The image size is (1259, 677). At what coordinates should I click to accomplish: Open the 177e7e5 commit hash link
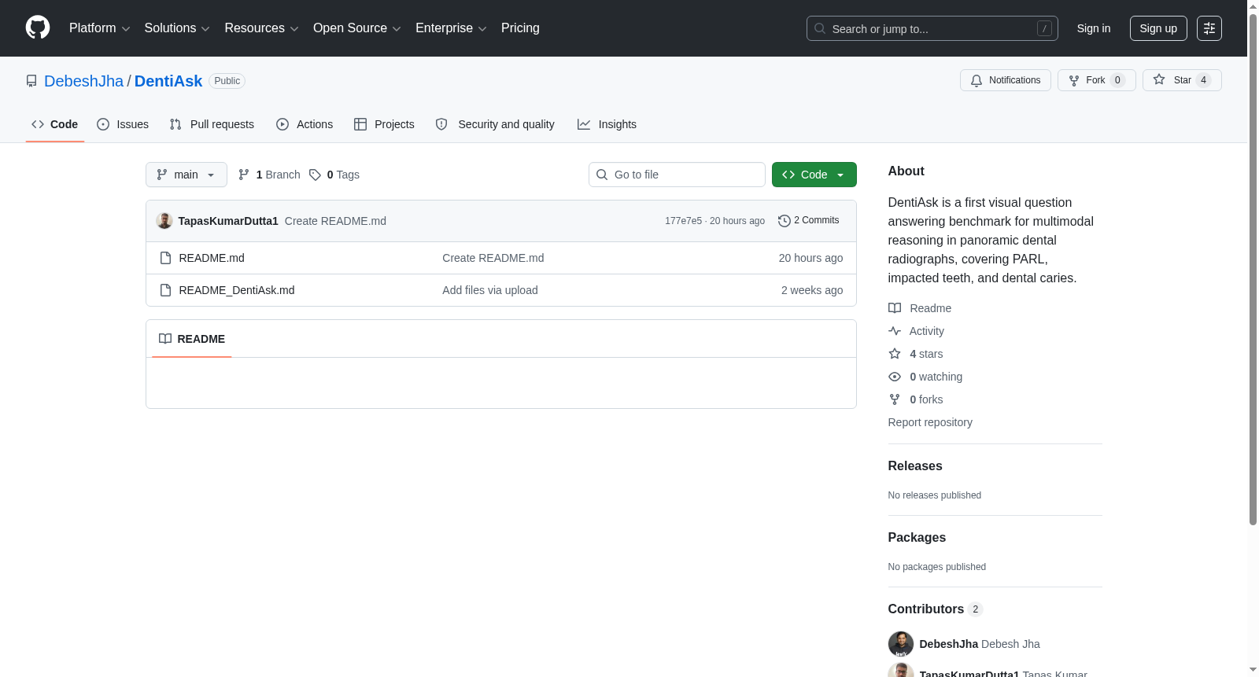click(x=683, y=221)
